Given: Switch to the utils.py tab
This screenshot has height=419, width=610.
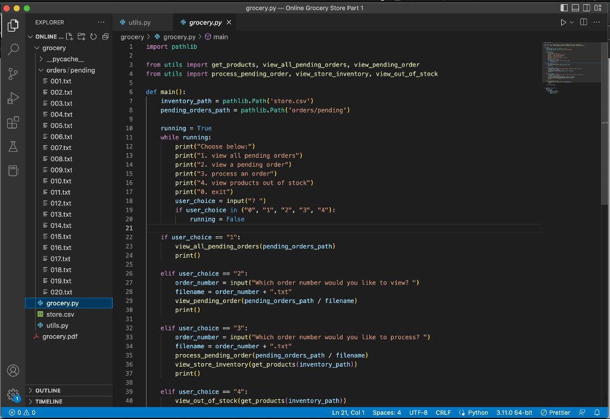Looking at the screenshot, I should 139,23.
